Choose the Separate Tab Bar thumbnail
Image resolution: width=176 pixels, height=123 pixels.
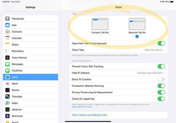pos(137,24)
